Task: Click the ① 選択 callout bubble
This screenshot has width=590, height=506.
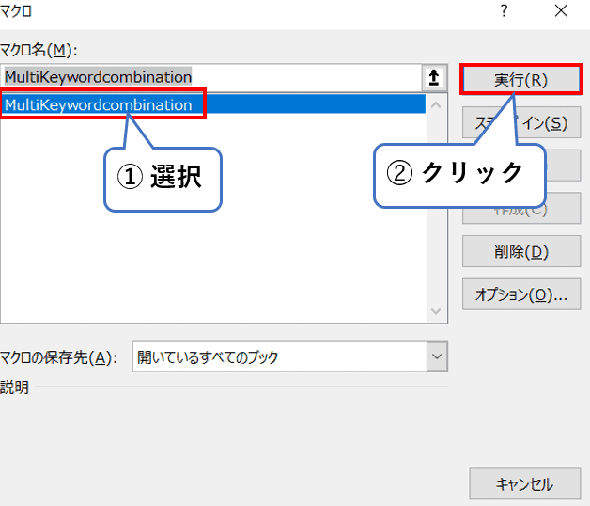Action: [x=162, y=178]
